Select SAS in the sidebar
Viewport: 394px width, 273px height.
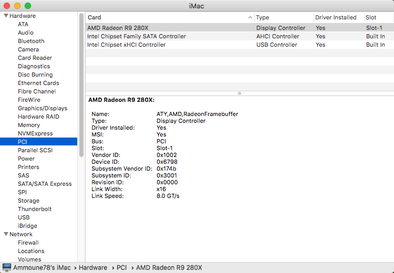click(23, 175)
